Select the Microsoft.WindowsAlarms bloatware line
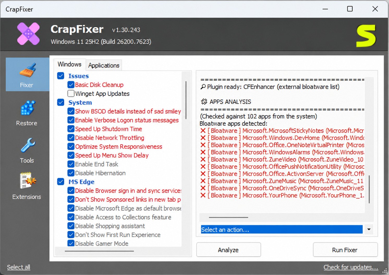This screenshot has width=389, height=275. point(282,152)
